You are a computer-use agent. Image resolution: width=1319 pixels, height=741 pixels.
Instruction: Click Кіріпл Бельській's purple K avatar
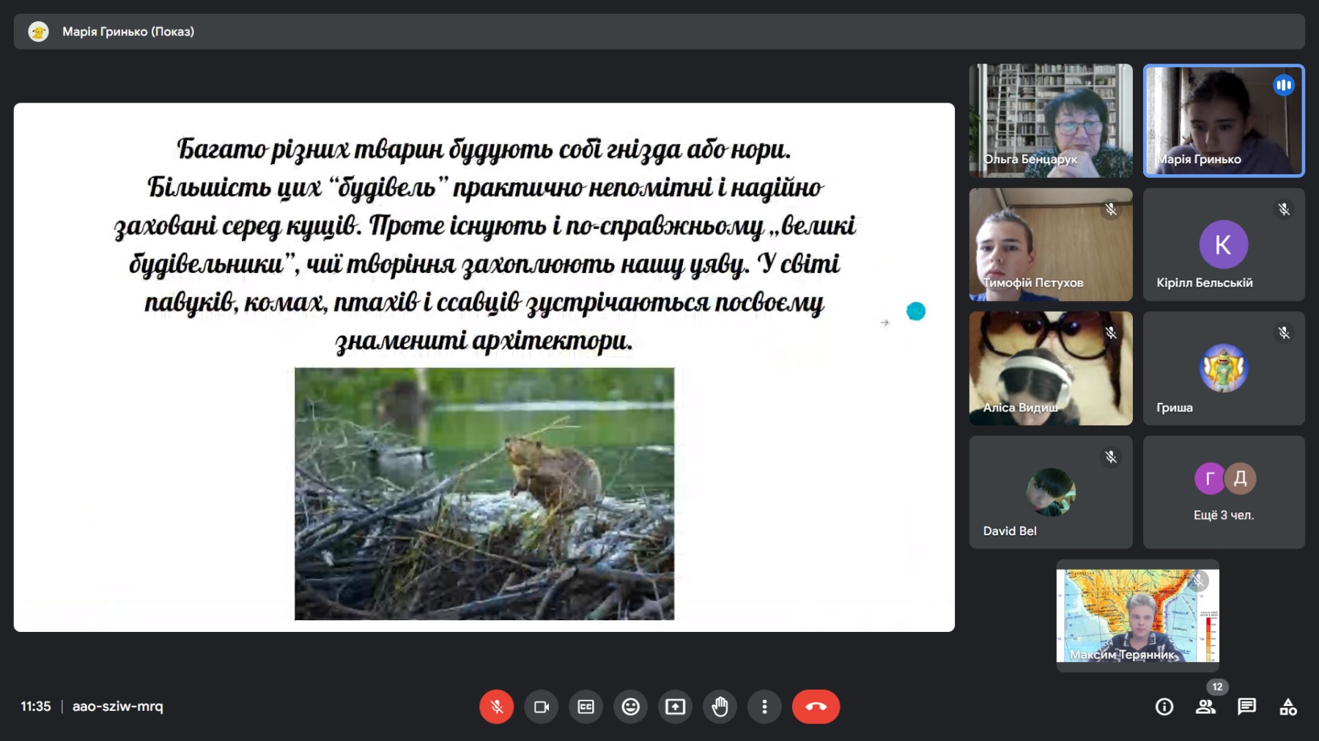(1223, 245)
